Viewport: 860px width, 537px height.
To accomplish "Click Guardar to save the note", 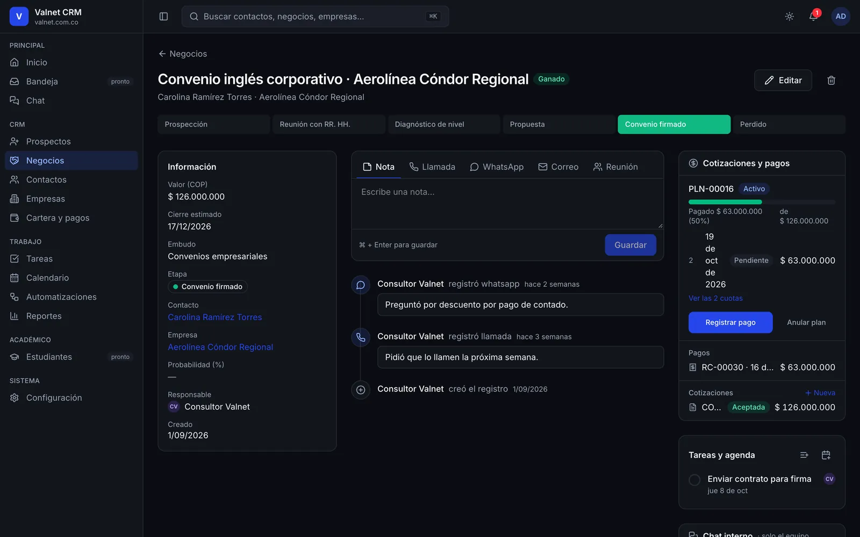I will coord(630,245).
